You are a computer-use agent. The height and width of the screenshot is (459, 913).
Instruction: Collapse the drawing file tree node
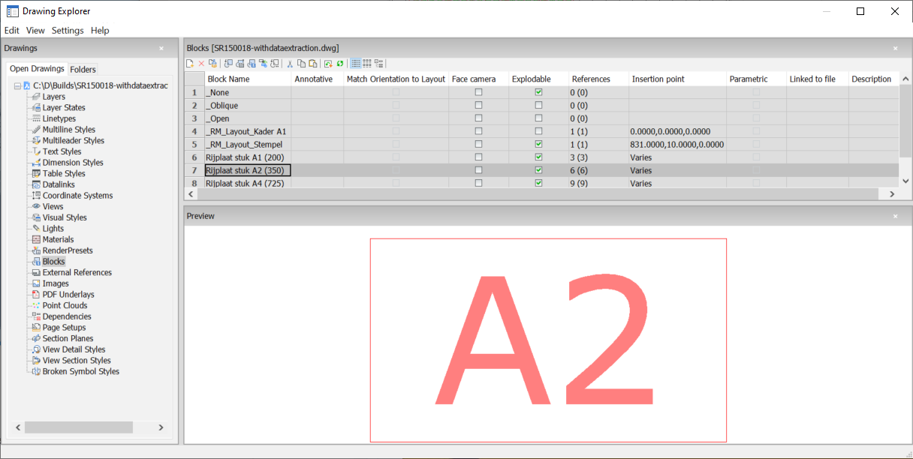point(17,86)
